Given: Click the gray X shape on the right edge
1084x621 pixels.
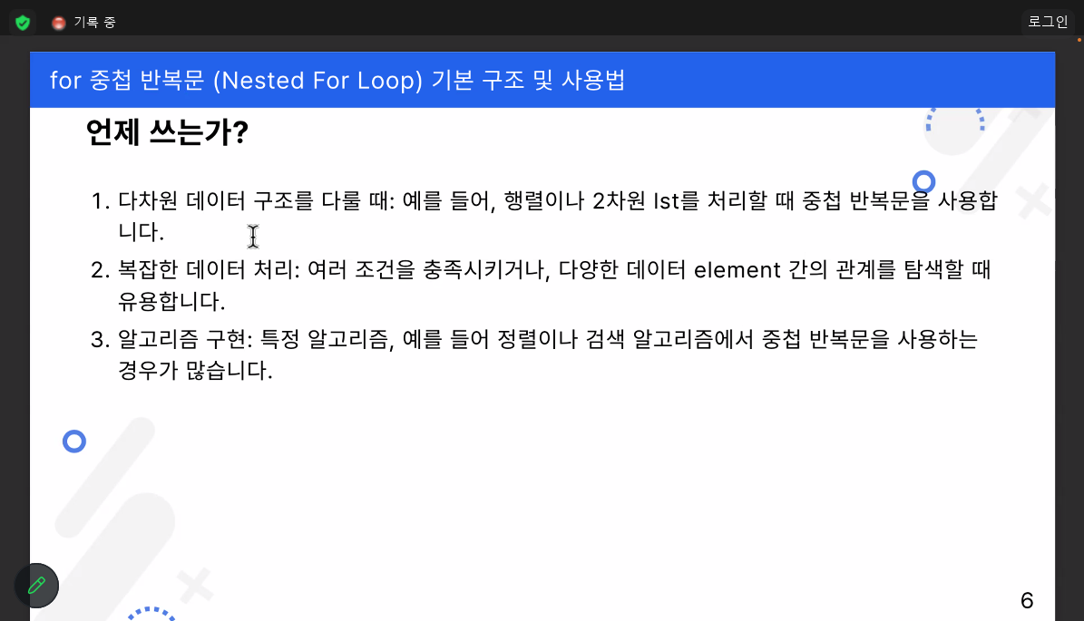Looking at the screenshot, I should [x=1034, y=200].
